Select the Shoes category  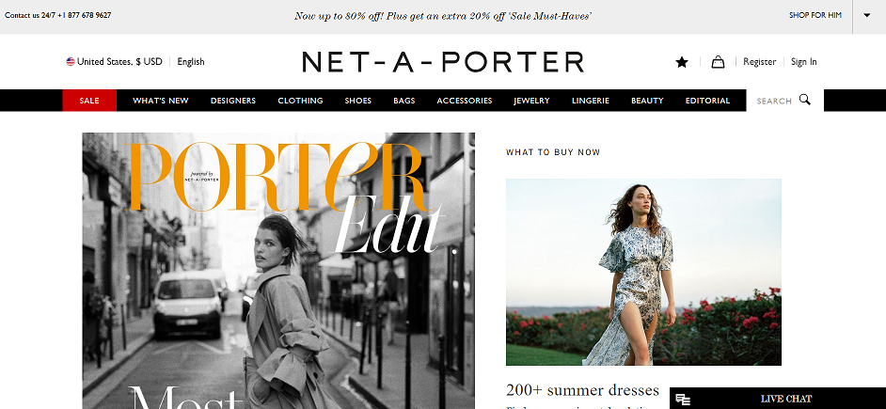358,101
